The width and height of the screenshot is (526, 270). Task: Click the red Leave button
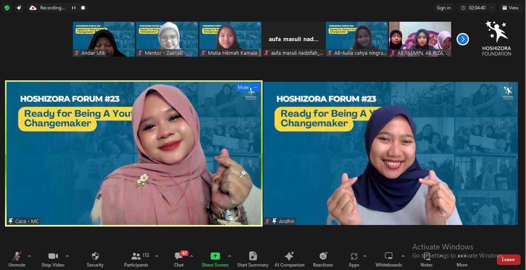(x=508, y=260)
